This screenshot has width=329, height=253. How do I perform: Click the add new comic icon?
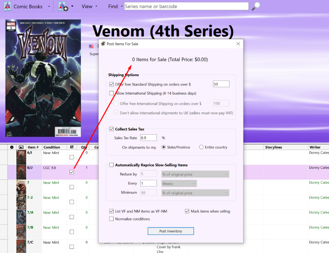click(x=63, y=6)
